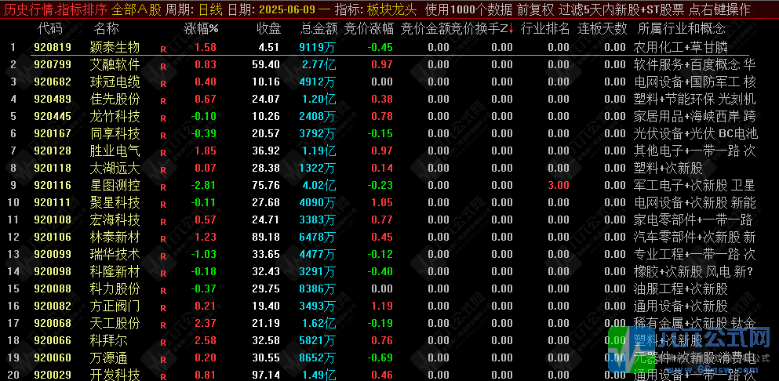The height and width of the screenshot is (381, 779).
Task: Click the R marker beside 林泰新材
Action: tap(163, 239)
